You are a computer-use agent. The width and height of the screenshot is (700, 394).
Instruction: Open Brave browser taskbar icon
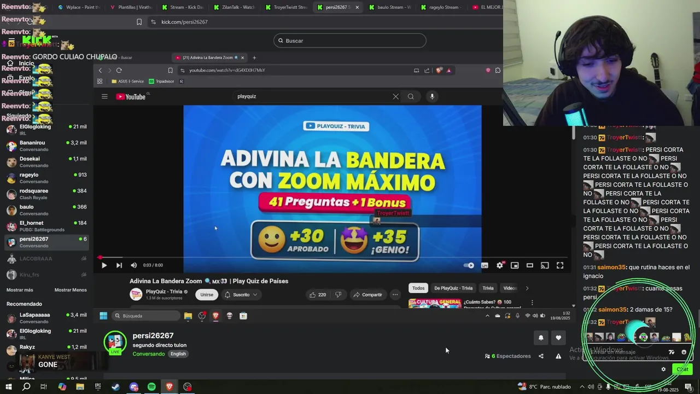170,387
